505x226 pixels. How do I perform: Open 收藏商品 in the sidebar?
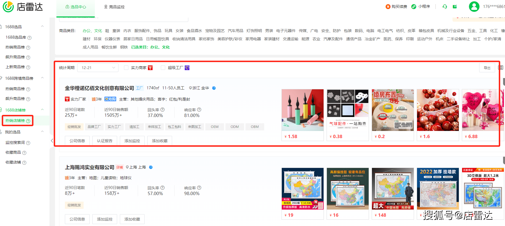click(13, 152)
